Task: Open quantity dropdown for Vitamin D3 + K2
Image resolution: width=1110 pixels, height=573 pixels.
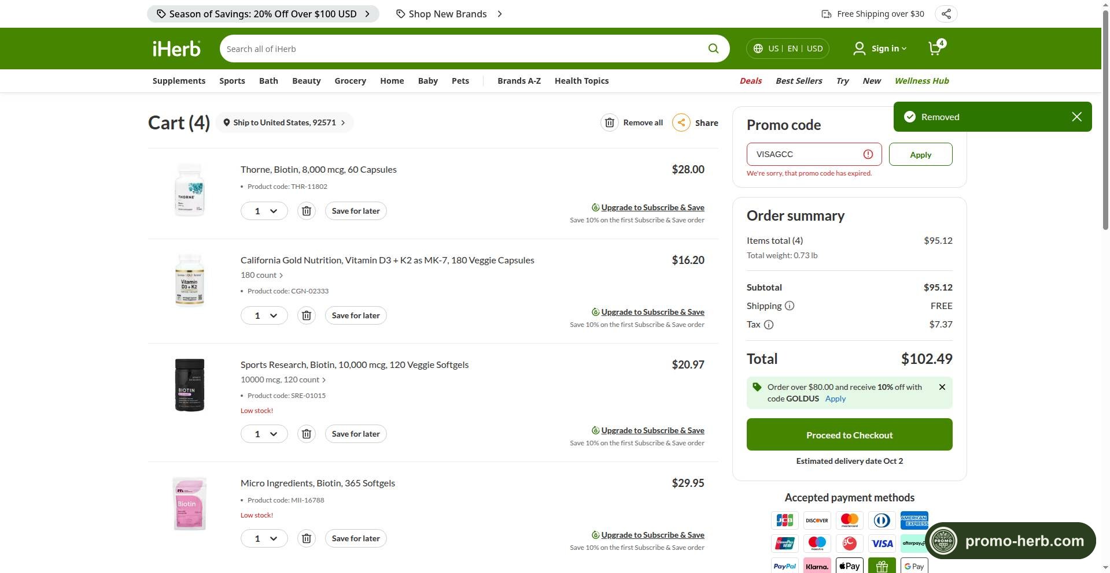Action: coord(264,315)
